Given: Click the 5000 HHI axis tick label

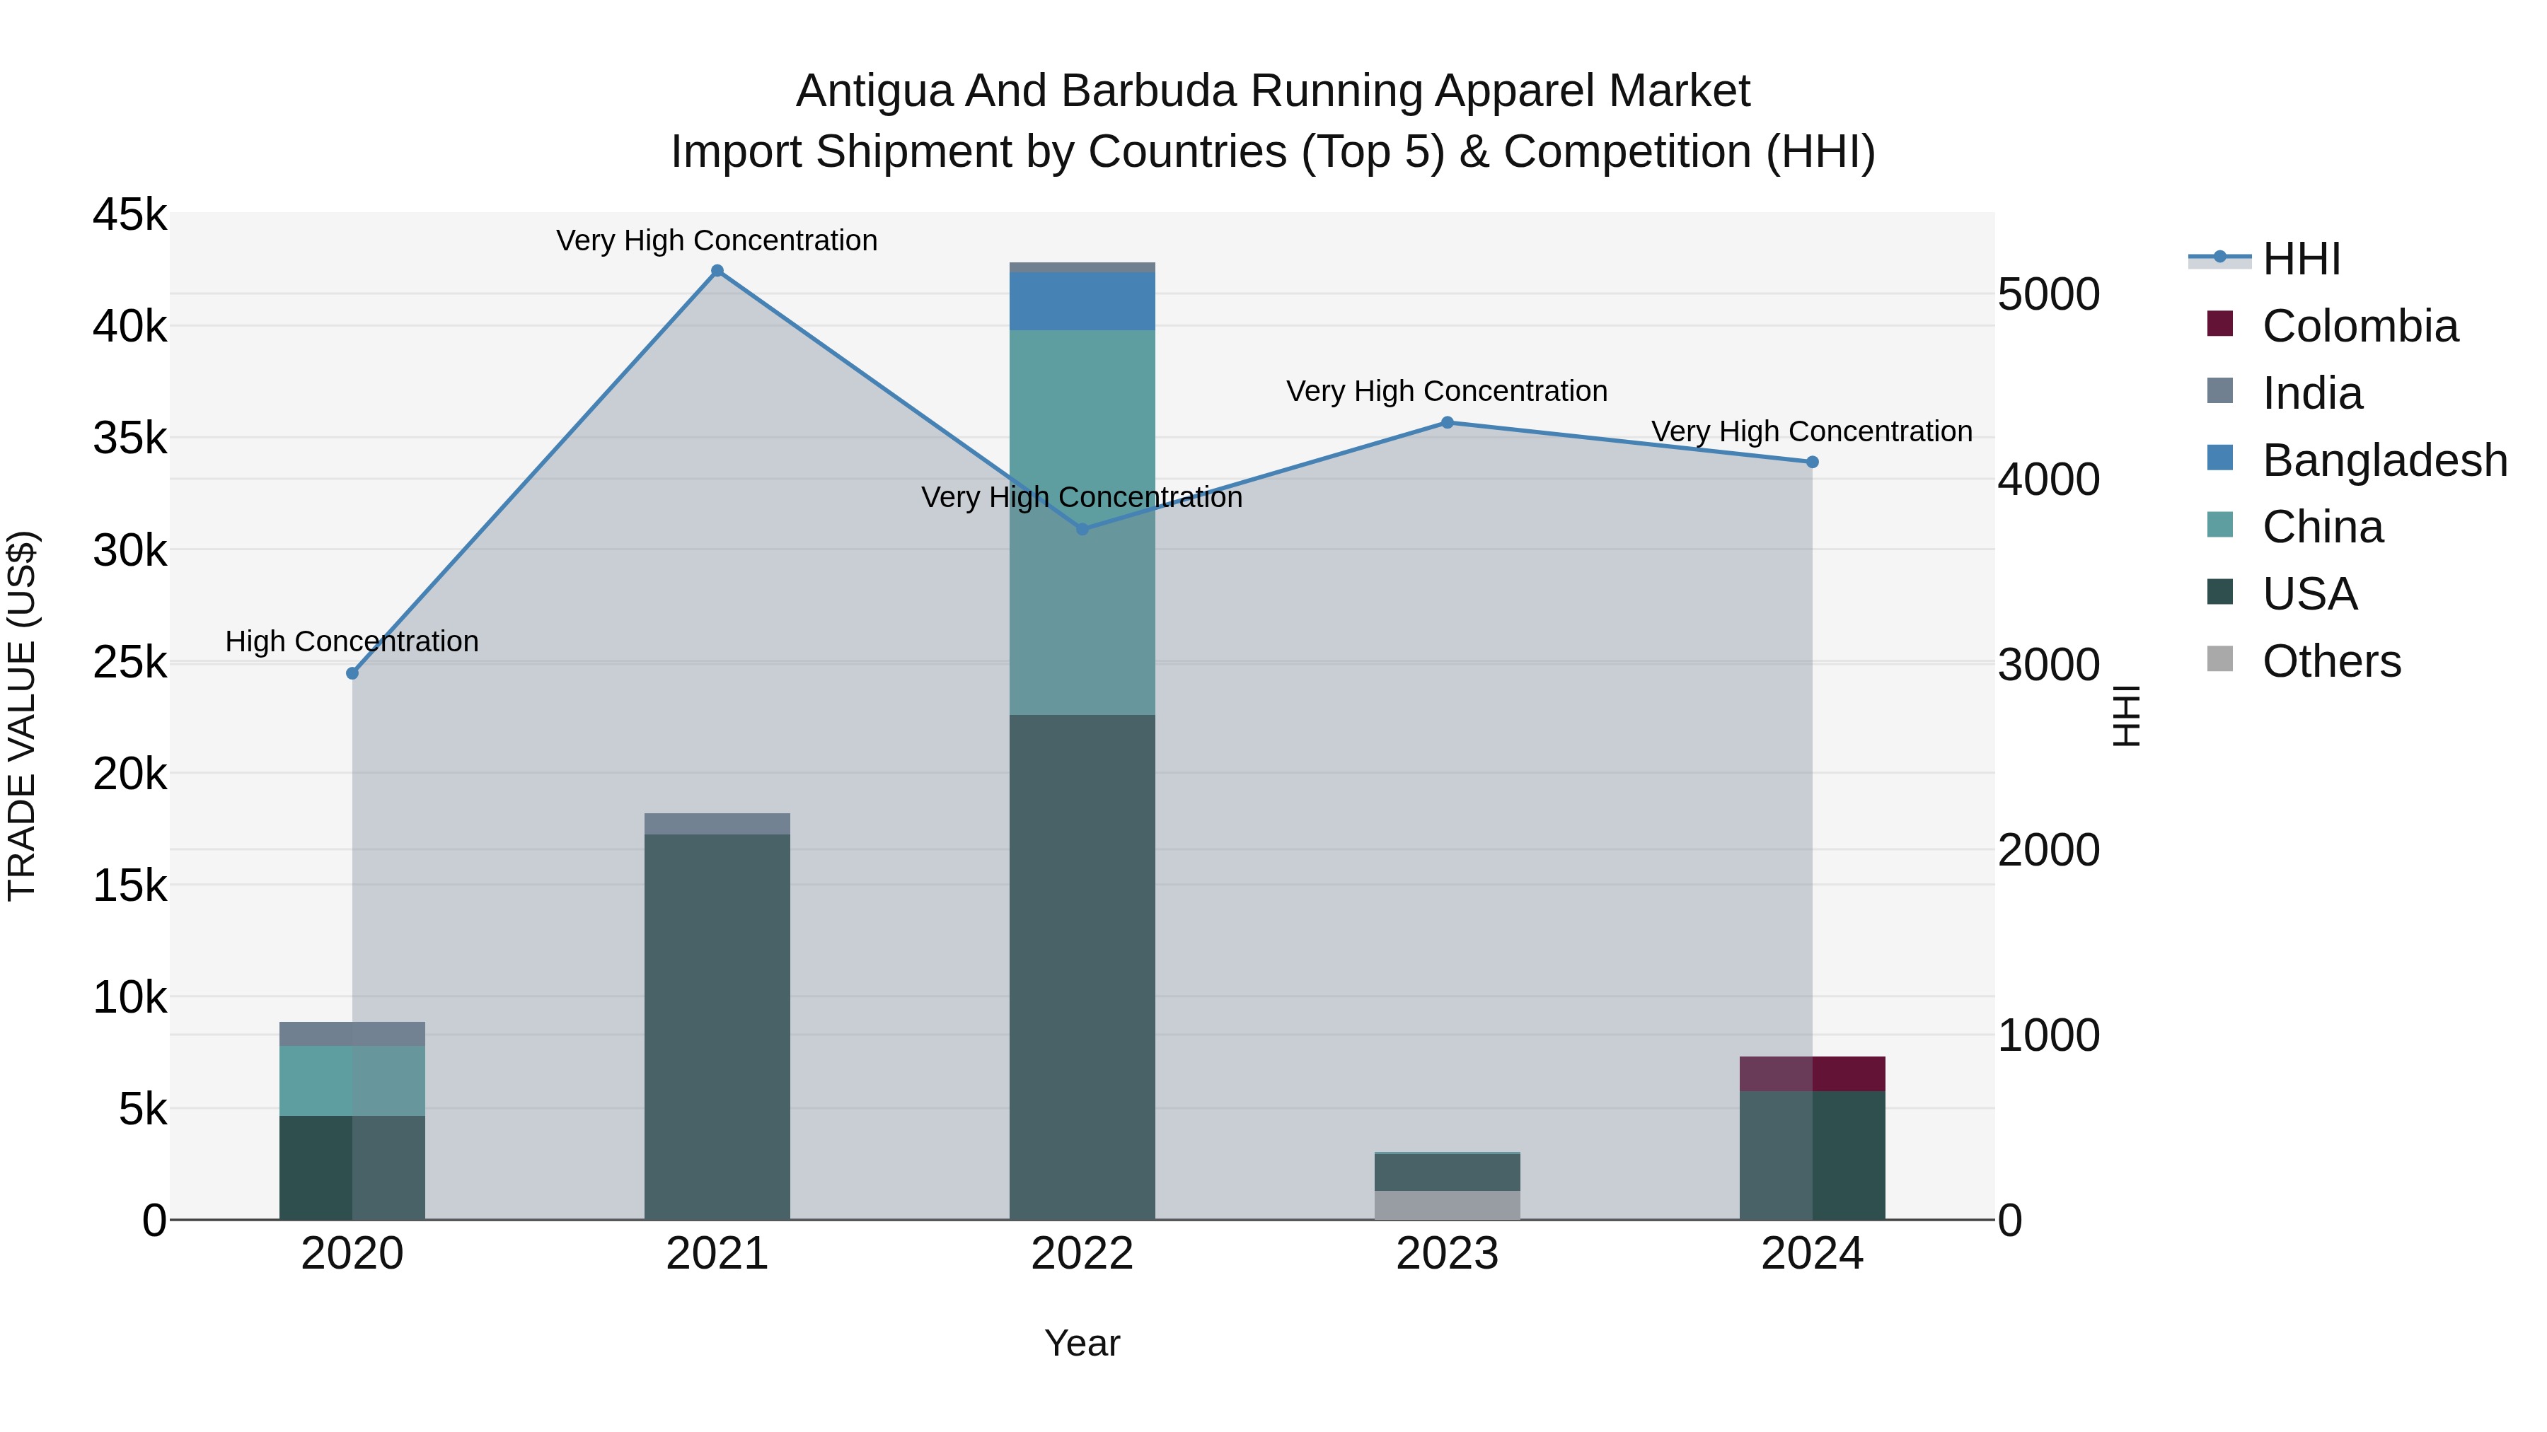Looking at the screenshot, I should pyautogui.click(x=2049, y=294).
